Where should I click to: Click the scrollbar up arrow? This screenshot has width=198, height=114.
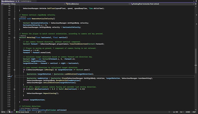point(196,6)
